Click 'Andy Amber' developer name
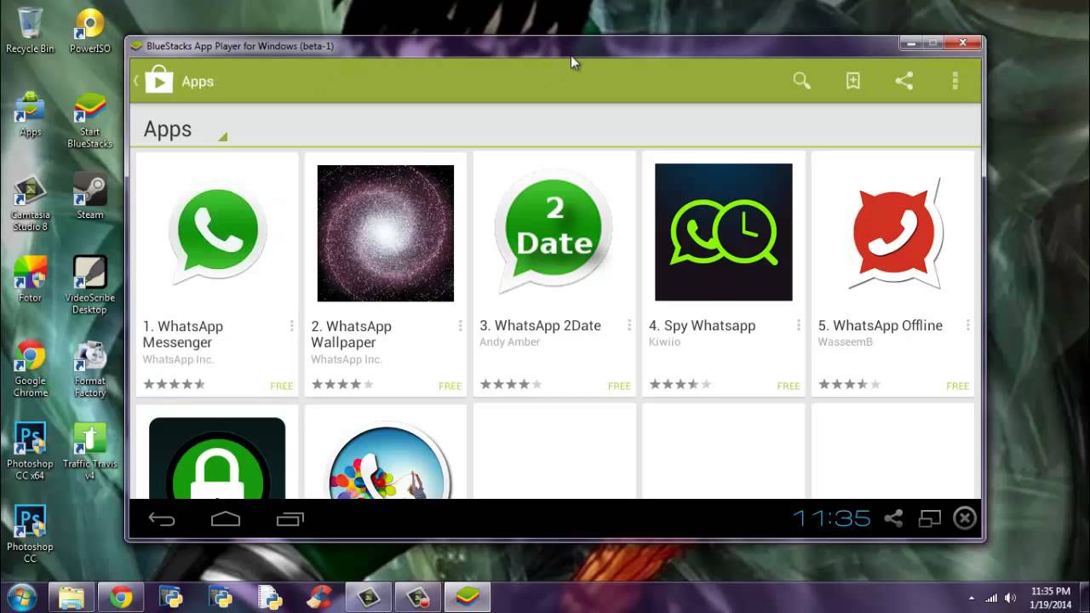The image size is (1090, 613). point(509,342)
